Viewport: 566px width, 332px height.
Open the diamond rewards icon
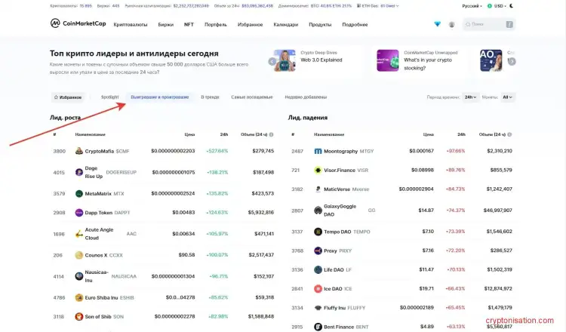pos(437,24)
